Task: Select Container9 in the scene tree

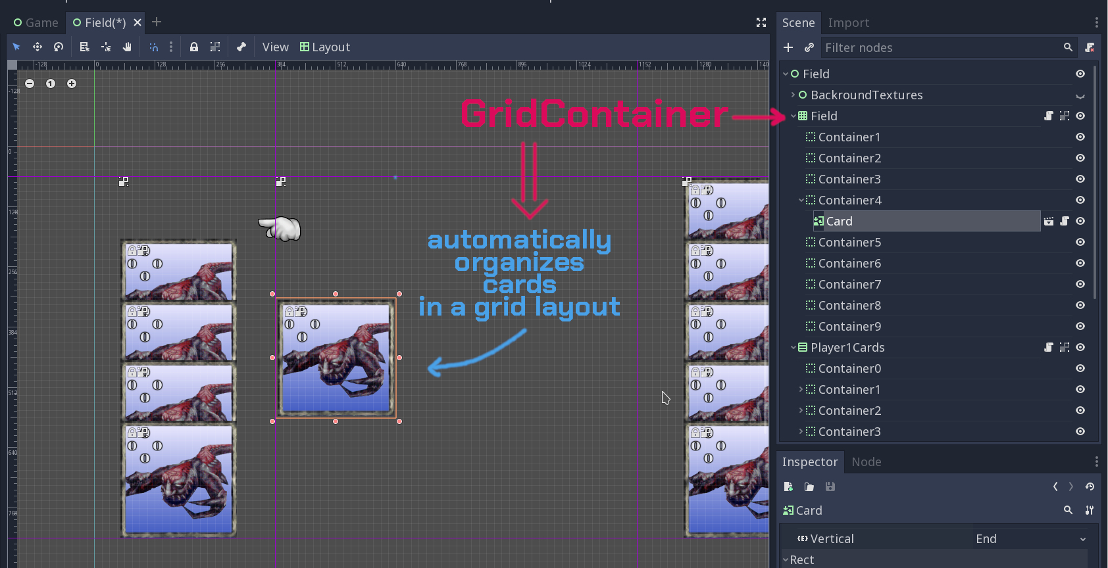Action: (x=849, y=327)
